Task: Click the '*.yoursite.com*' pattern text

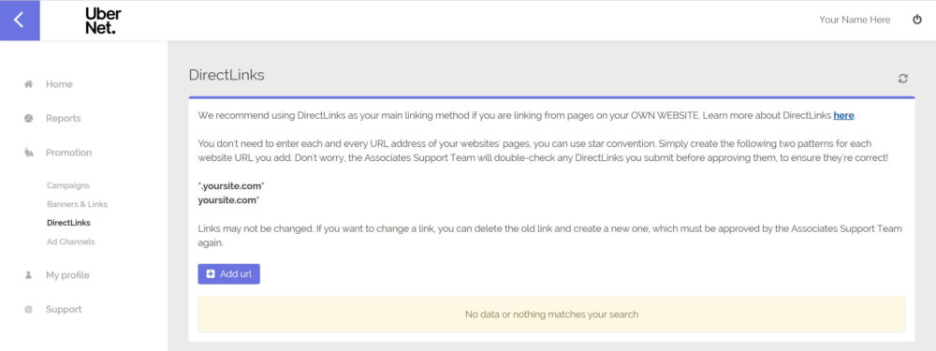Action: [231, 186]
